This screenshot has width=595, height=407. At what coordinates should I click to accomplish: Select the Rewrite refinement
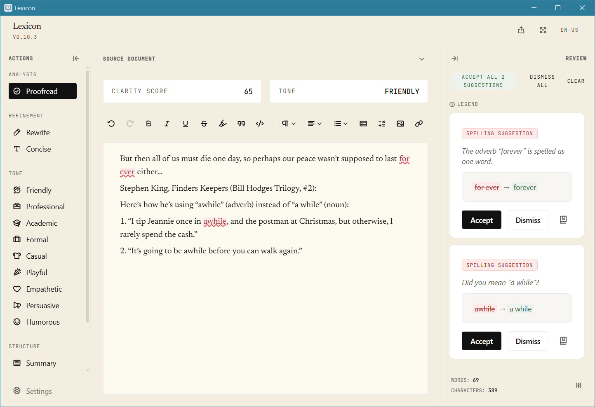coord(42,132)
